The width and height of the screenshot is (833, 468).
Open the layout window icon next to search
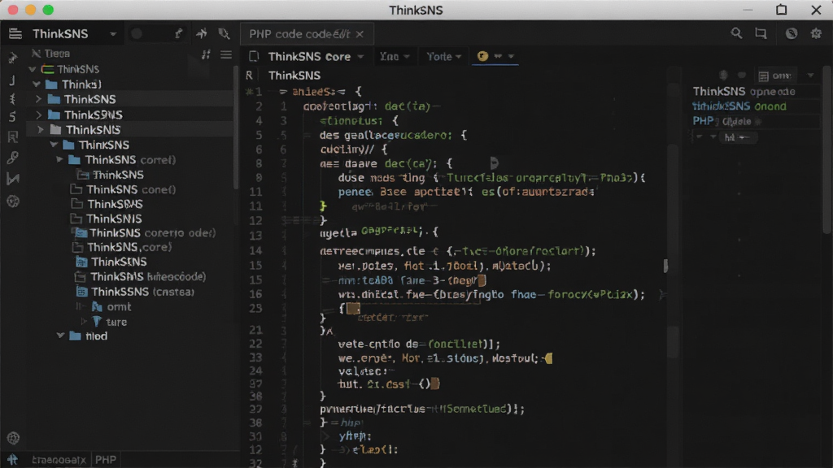[761, 33]
